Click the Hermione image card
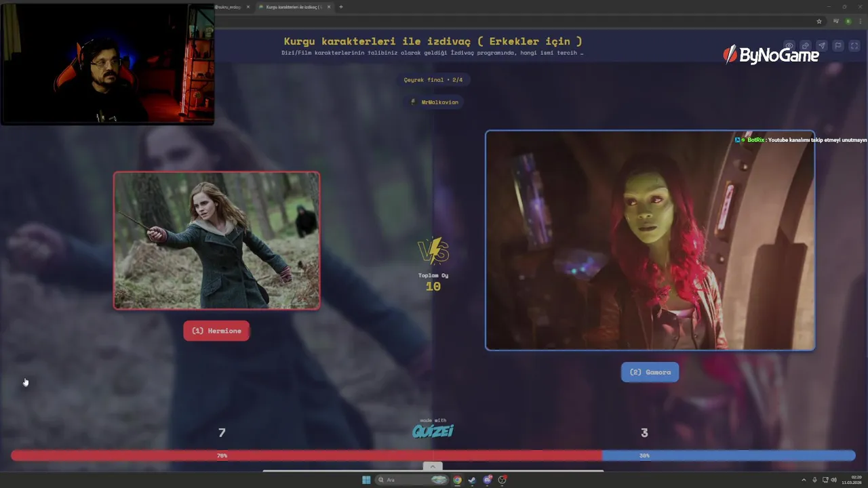Screen dimensions: 868x488 [x=217, y=241]
